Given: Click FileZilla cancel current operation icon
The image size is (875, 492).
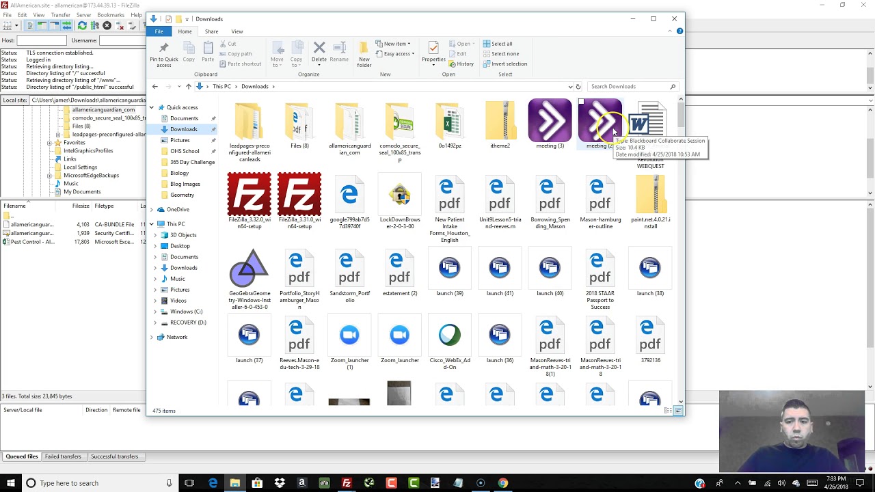Looking at the screenshot, I should (107, 25).
